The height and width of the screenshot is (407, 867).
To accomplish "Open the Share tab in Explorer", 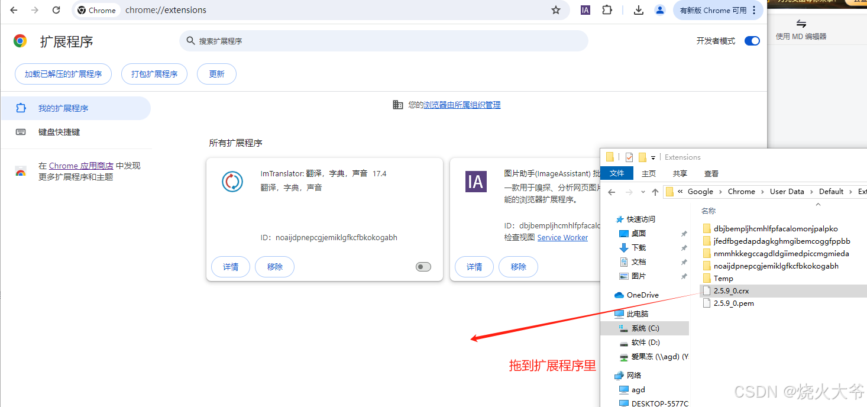I will (x=680, y=173).
